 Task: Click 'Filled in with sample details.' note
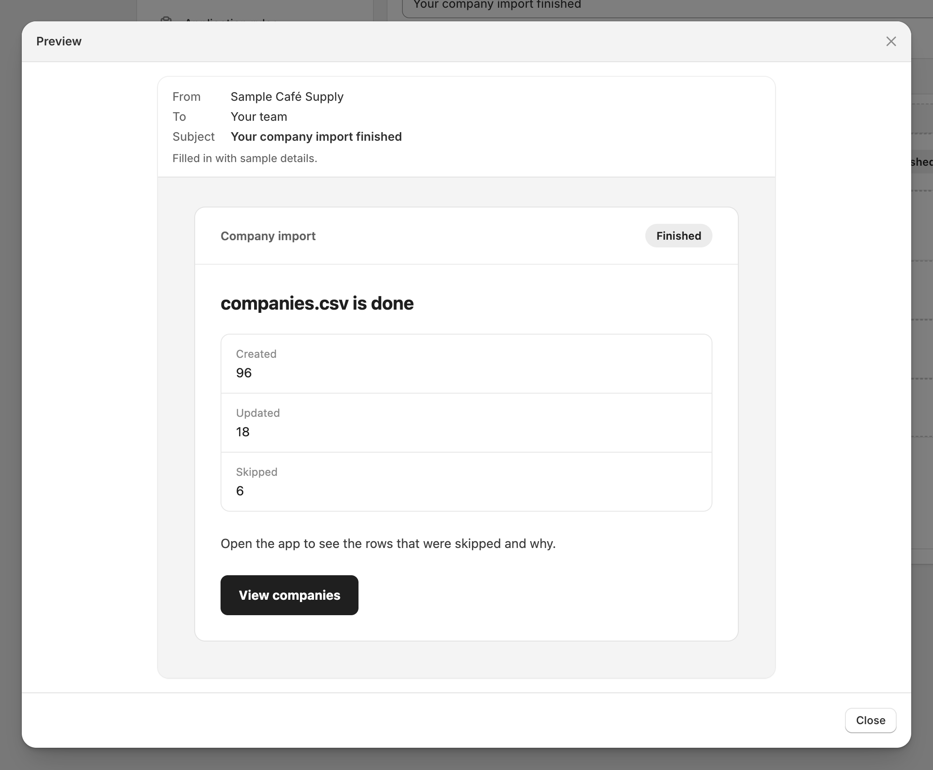pos(245,158)
